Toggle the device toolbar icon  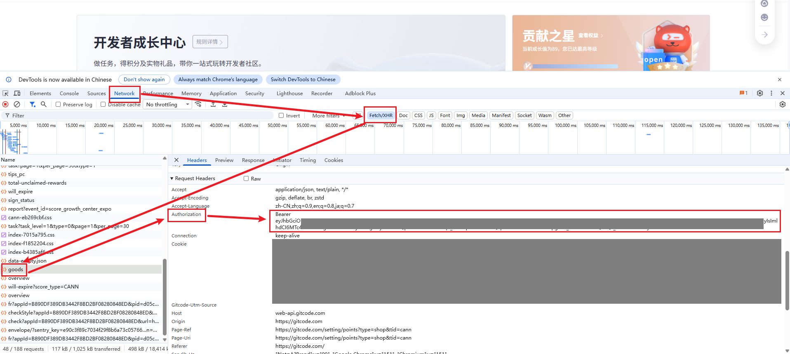[17, 94]
